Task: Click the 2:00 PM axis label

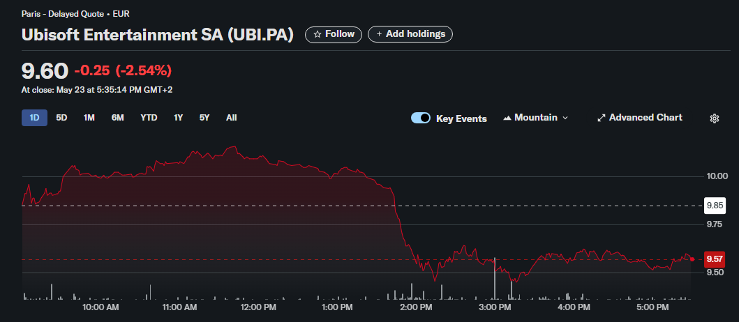Action: tap(416, 307)
